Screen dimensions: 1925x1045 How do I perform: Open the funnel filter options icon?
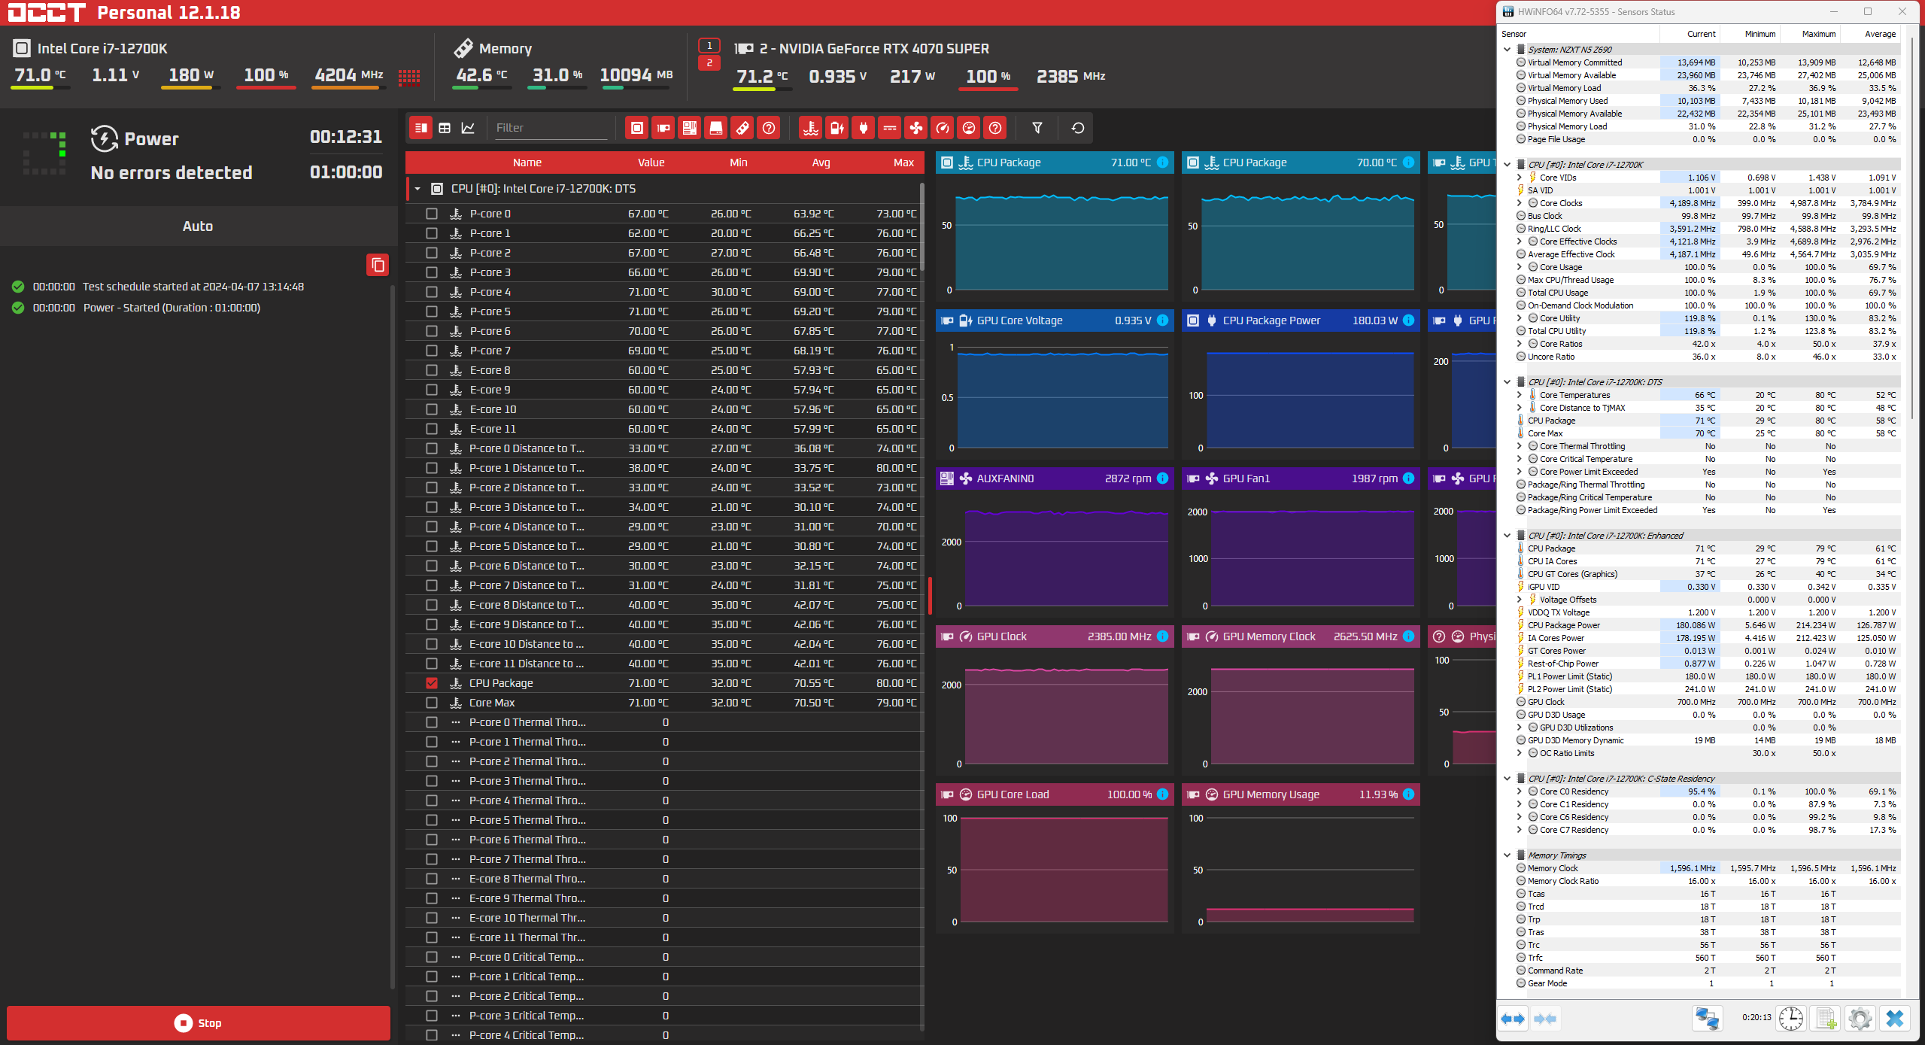click(x=1037, y=128)
